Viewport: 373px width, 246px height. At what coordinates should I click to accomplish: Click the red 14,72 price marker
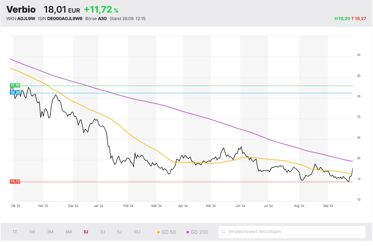tap(15, 181)
